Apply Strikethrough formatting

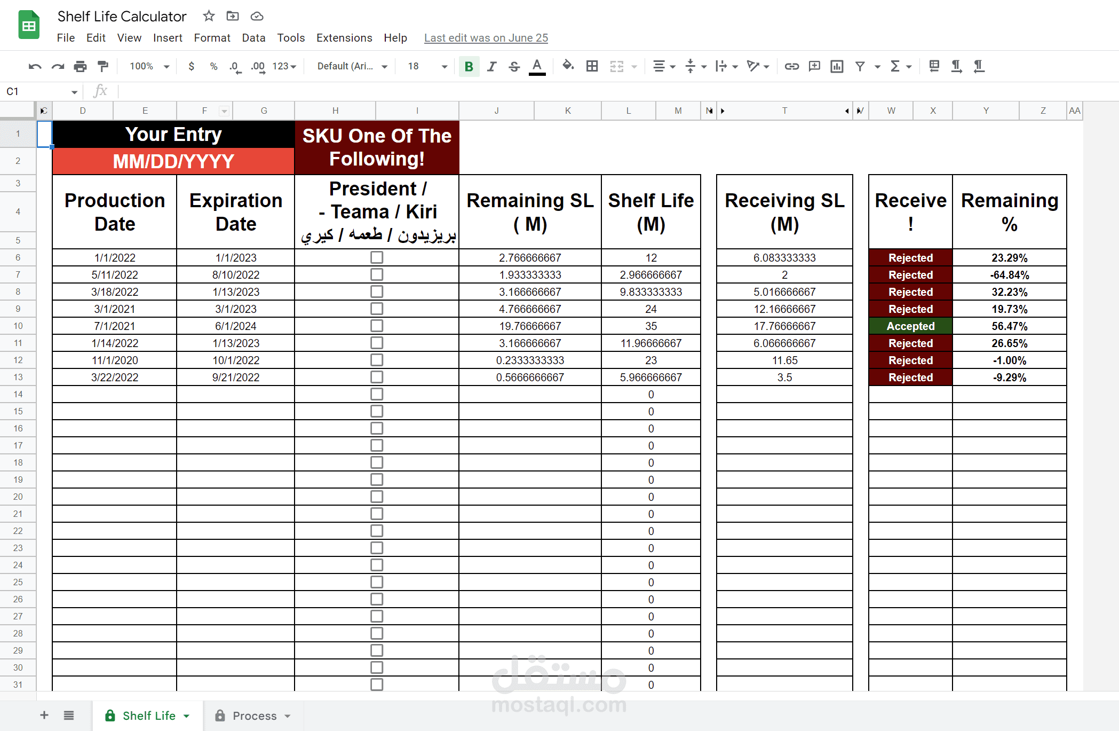[514, 66]
